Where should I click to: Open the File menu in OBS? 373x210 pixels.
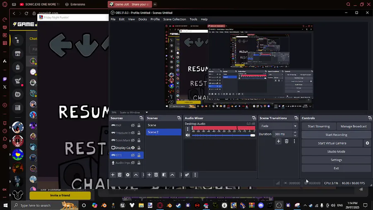113,19
